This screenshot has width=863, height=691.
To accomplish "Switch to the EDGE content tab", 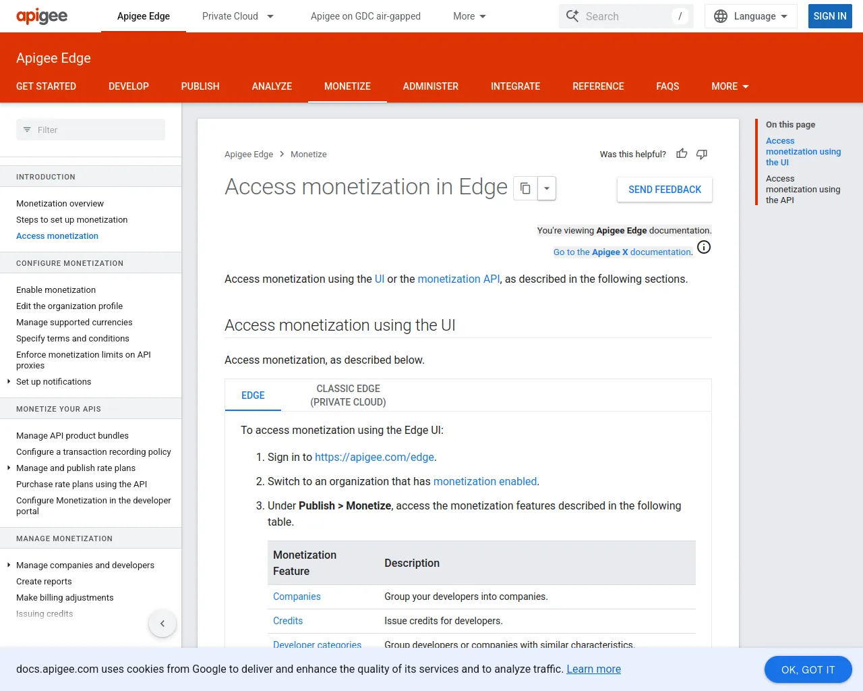I will coord(253,395).
